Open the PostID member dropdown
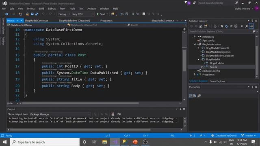This screenshot has height=146, width=260. (x=157, y=25)
